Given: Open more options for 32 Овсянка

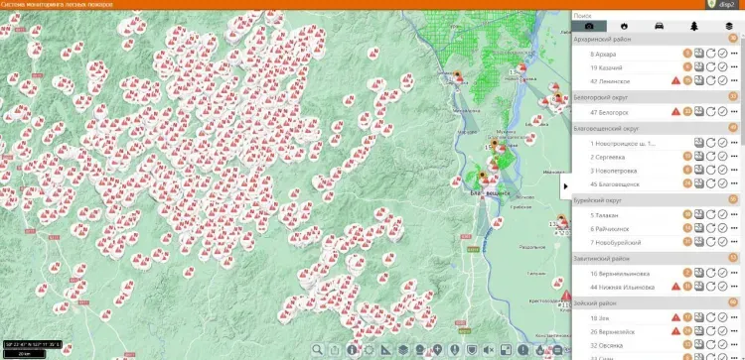Looking at the screenshot, I should 734,345.
